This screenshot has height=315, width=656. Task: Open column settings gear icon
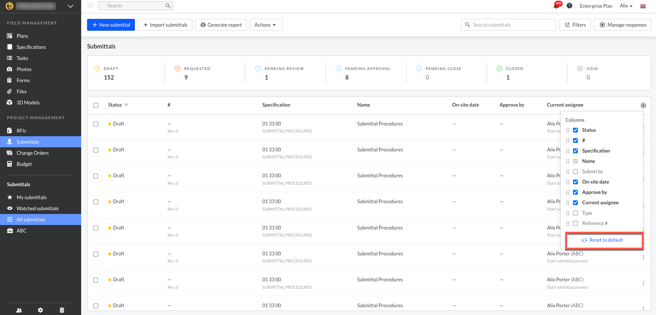click(x=643, y=105)
